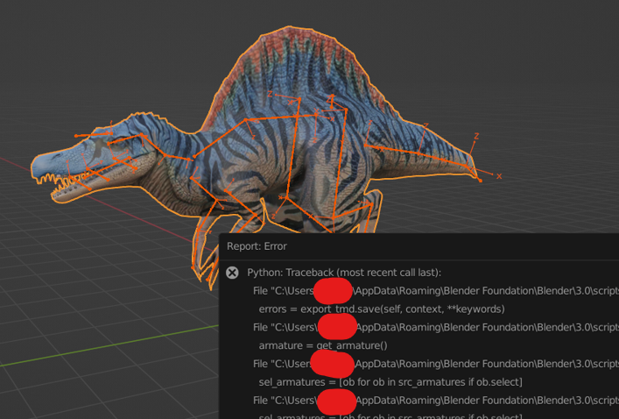Viewport: 619px width, 419px height.
Task: Click the error X icon beside Python Traceback
Action: pos(232,273)
